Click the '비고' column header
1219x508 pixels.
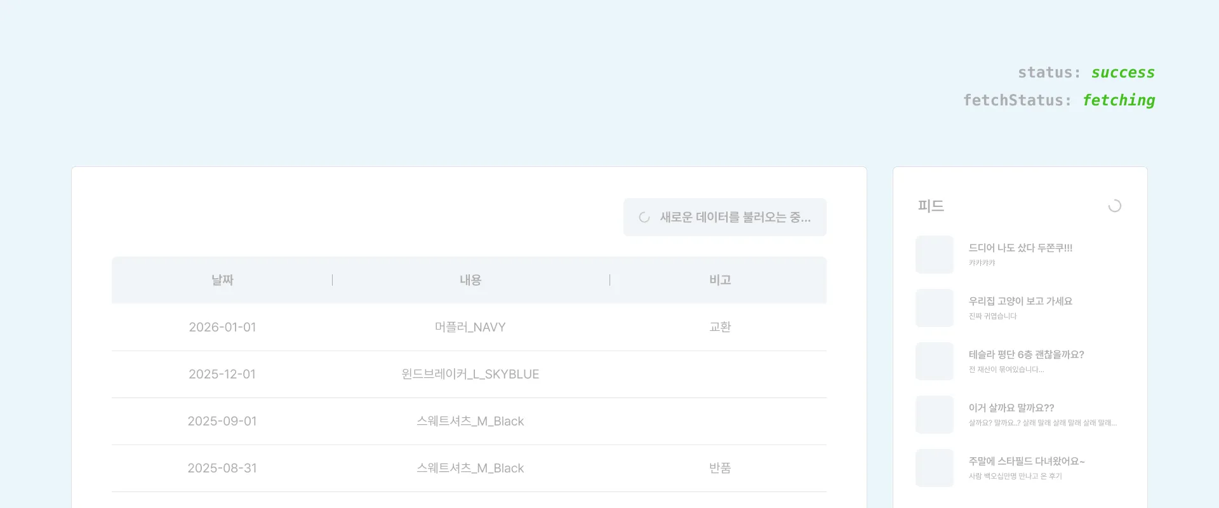pyautogui.click(x=720, y=280)
